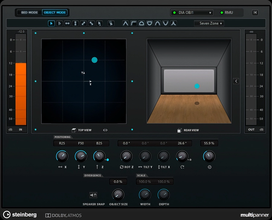This screenshot has height=220, width=272.
Task: Click the Tilt X 0.0° value field
Action: coord(164,143)
